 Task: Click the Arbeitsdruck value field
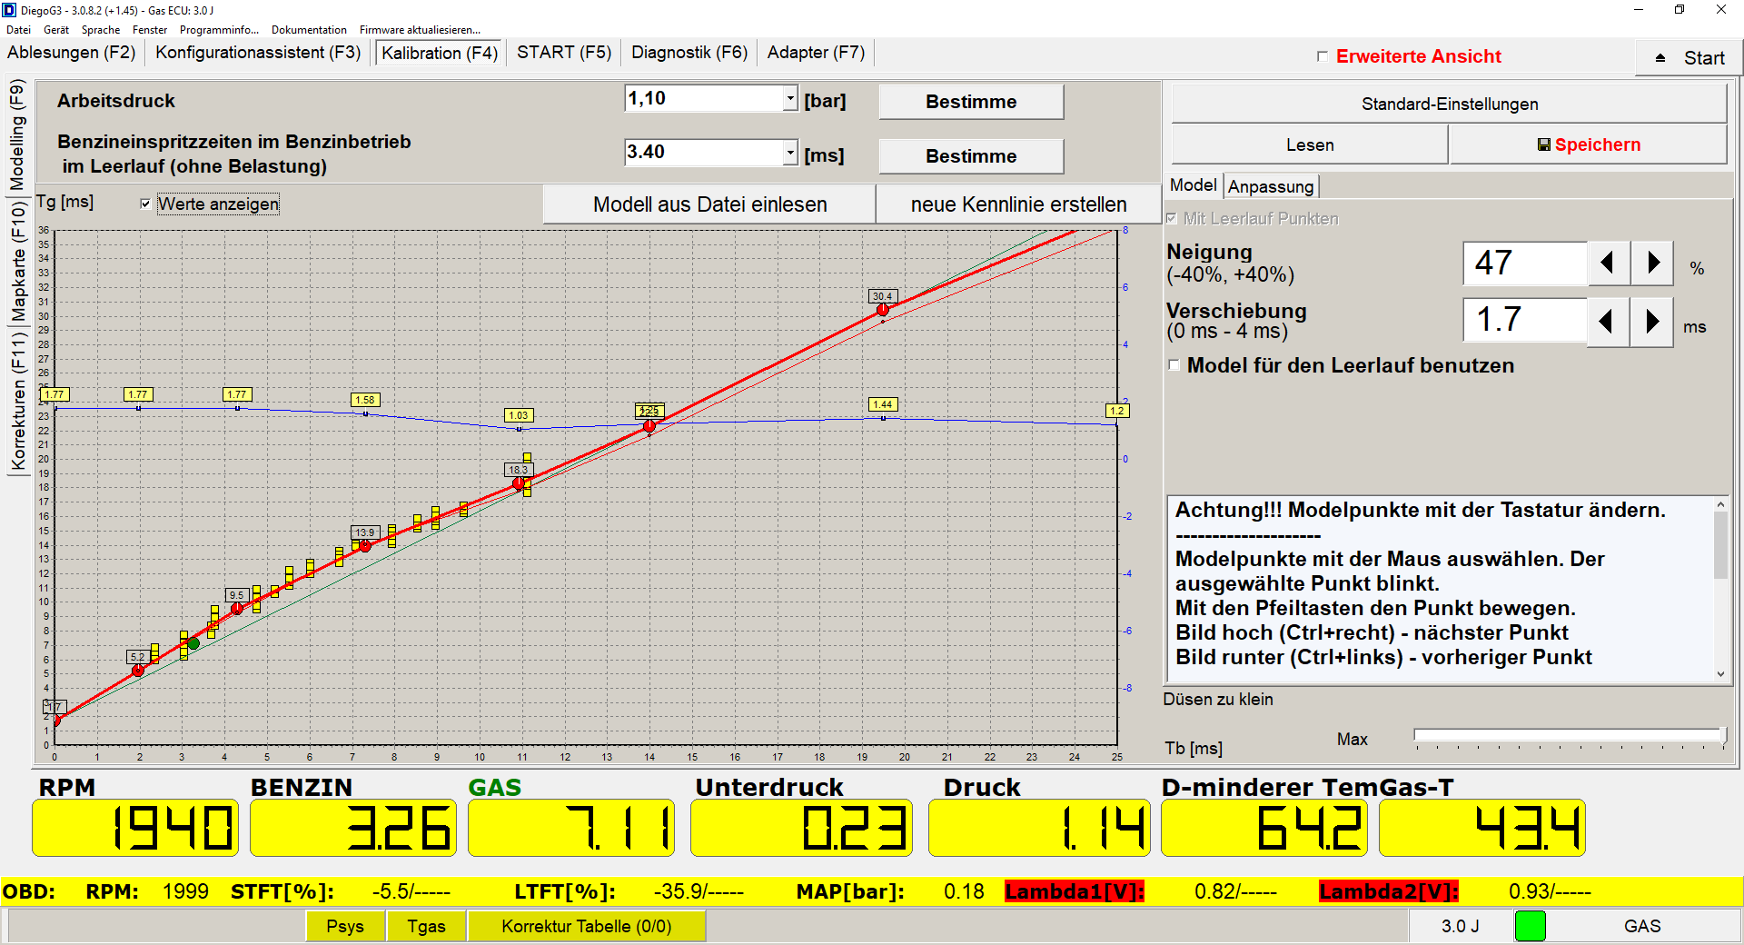pos(705,98)
